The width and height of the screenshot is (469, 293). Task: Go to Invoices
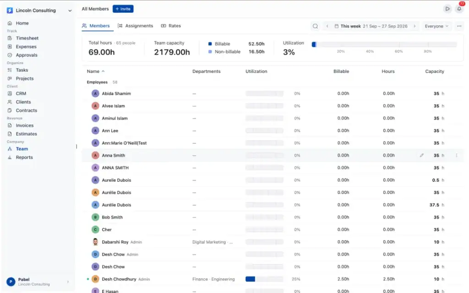[x=25, y=125]
